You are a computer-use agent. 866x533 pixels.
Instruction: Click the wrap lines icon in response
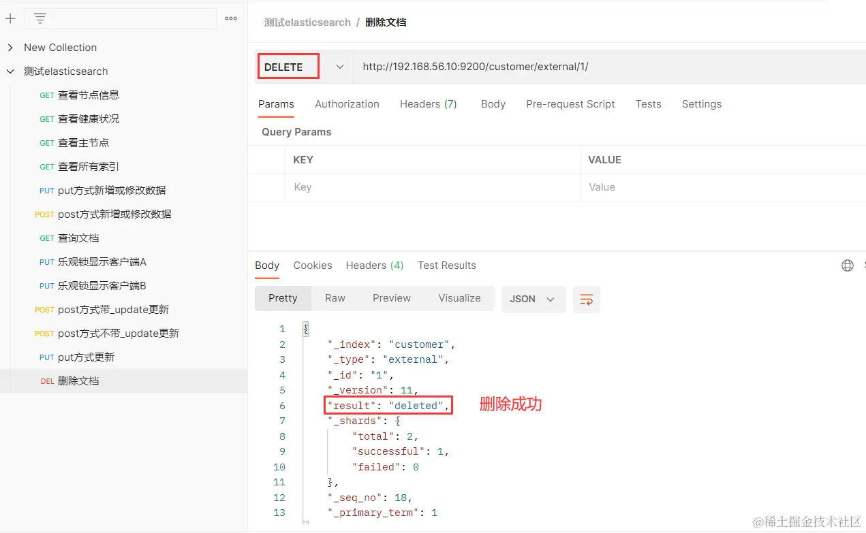(x=587, y=299)
